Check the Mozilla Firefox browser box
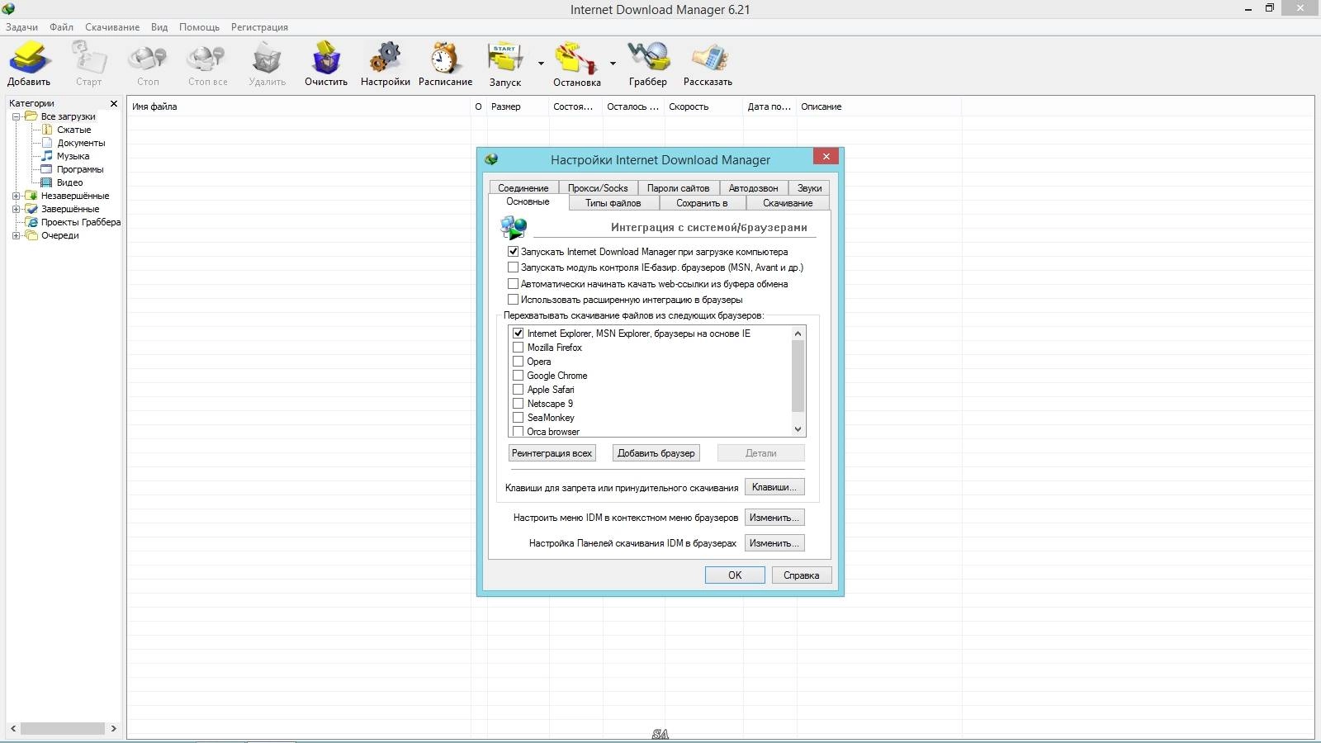Screen dimensions: 1321x743 point(518,348)
